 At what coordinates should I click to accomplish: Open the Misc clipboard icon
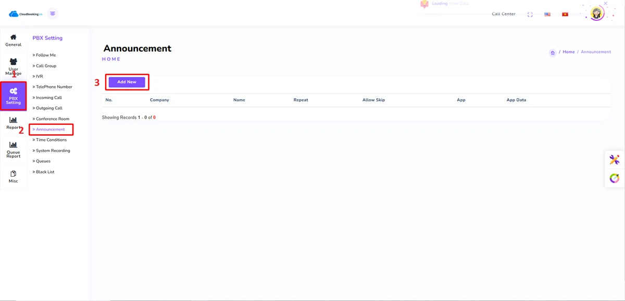pyautogui.click(x=14, y=176)
